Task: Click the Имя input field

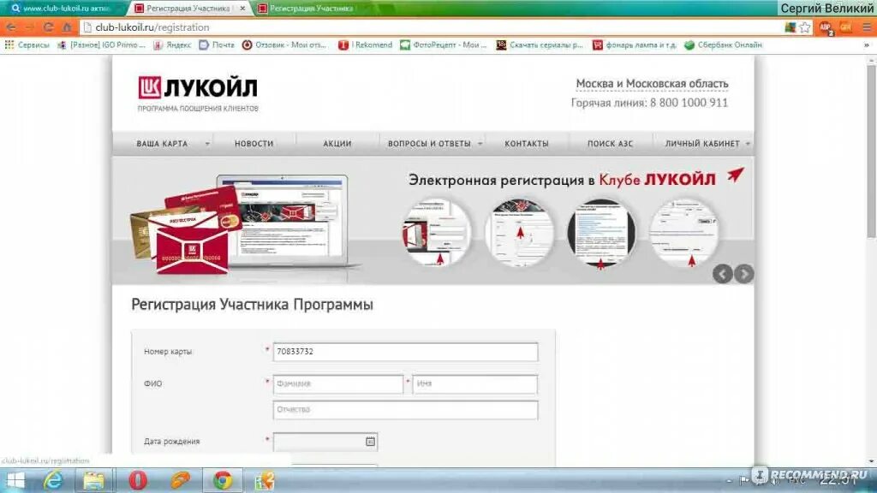Action: point(474,384)
